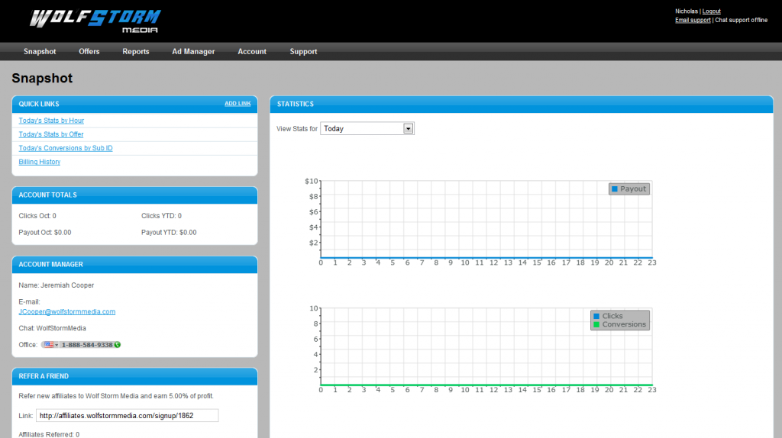Go to the Reports menu

pyautogui.click(x=136, y=52)
